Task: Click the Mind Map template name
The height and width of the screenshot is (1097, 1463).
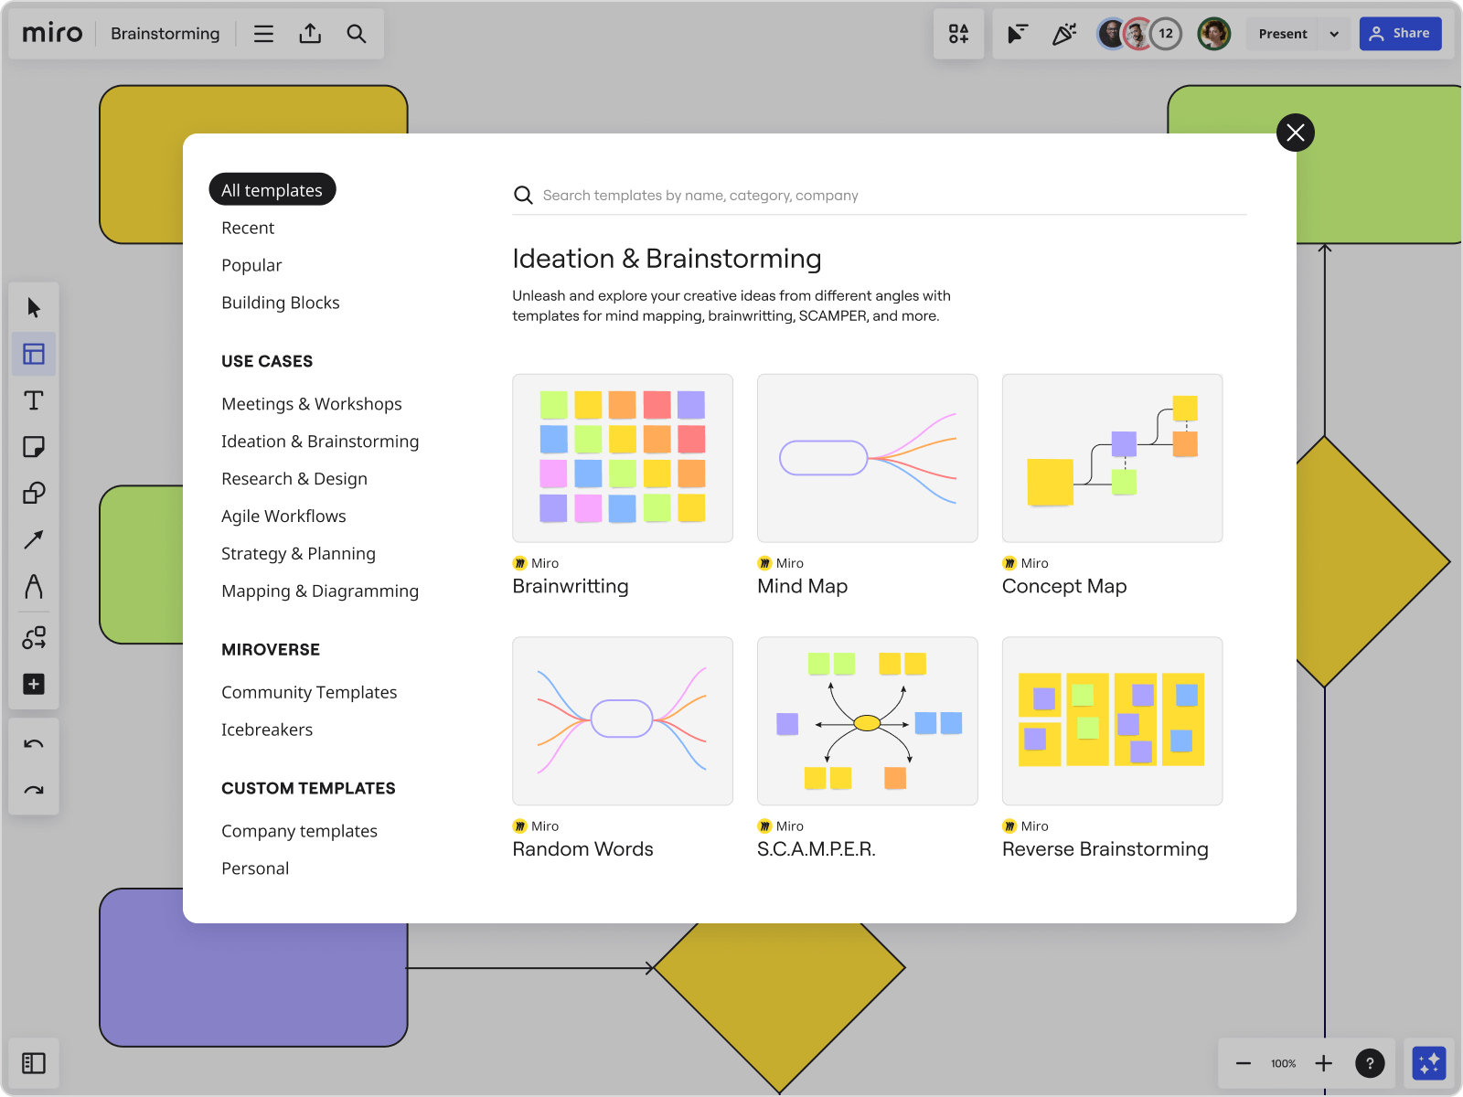Action: 803,586
